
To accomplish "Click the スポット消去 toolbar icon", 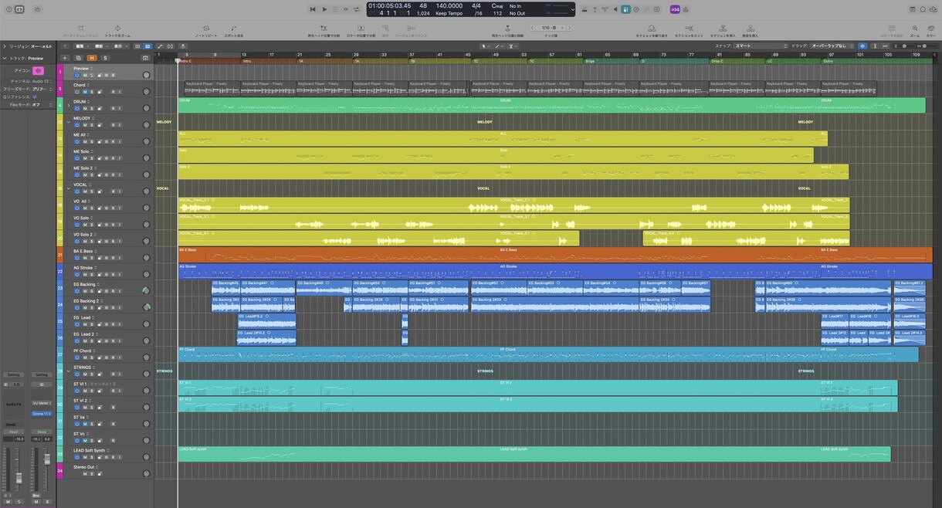I will click(233, 31).
